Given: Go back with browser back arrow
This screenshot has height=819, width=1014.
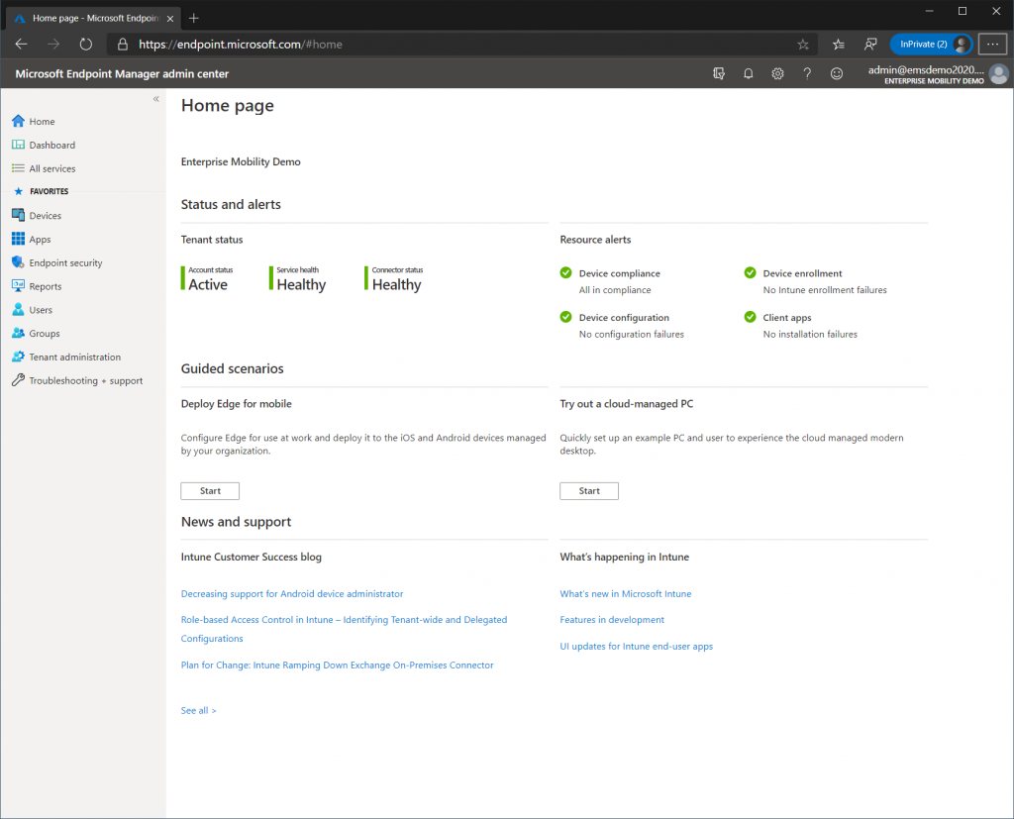Looking at the screenshot, I should (22, 44).
